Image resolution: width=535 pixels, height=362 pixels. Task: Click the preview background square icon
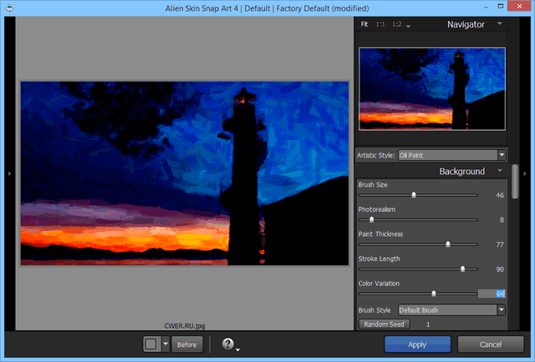coord(151,344)
